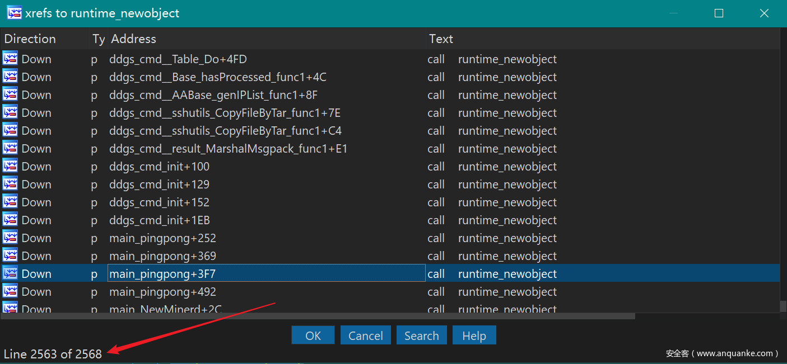Click the row icon for ddgs_cmd__Base_hasProcessed_func1+4C
Screen dimensions: 787x364
coord(10,77)
